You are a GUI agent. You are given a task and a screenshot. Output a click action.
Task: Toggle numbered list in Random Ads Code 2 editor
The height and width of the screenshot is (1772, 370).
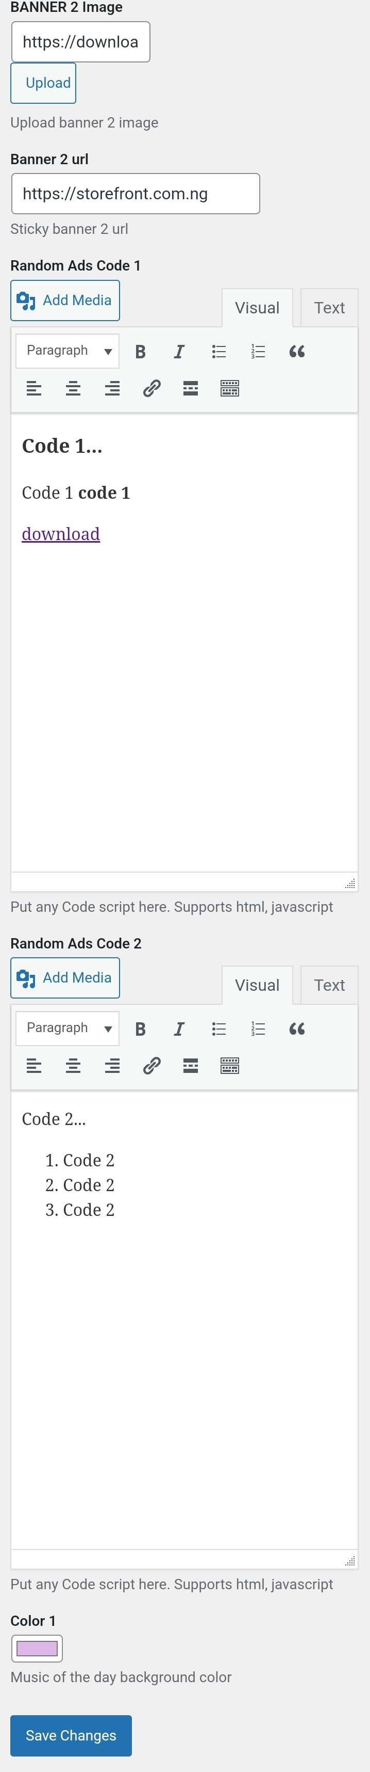[258, 1029]
